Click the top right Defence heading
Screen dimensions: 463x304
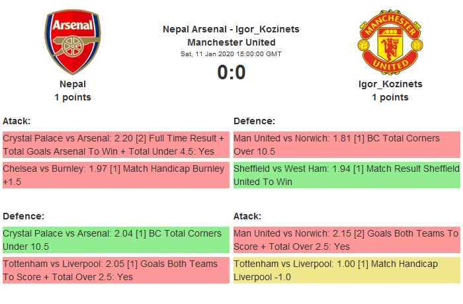(x=254, y=121)
